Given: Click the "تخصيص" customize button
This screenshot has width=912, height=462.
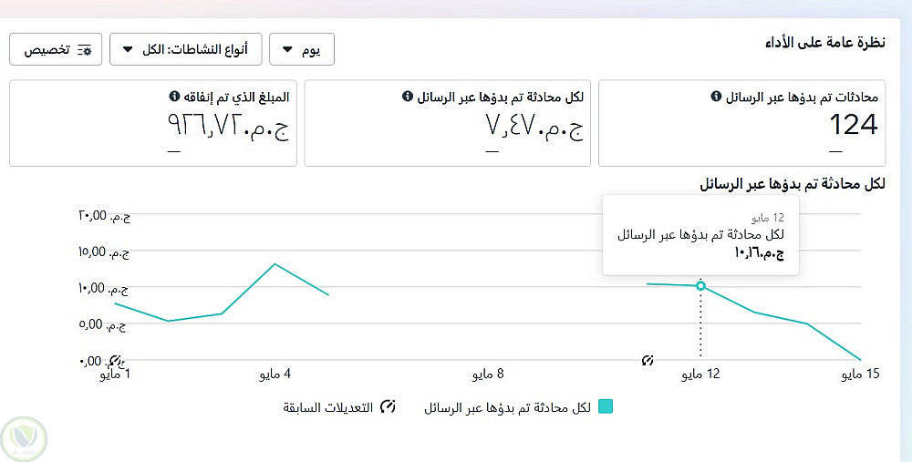Looking at the screenshot, I should [56, 49].
